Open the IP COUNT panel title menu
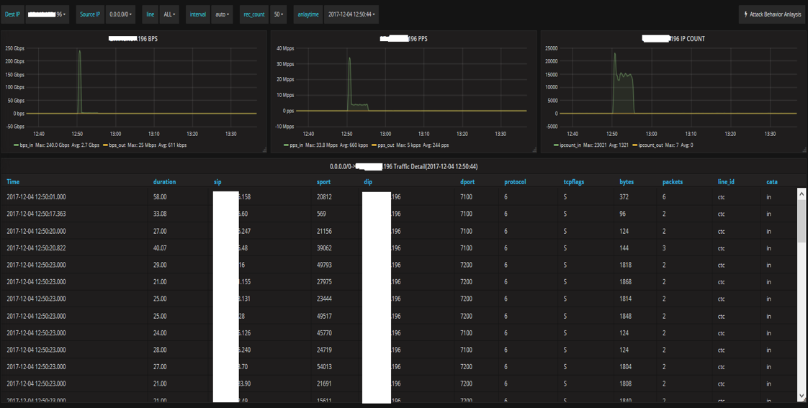 (673, 39)
